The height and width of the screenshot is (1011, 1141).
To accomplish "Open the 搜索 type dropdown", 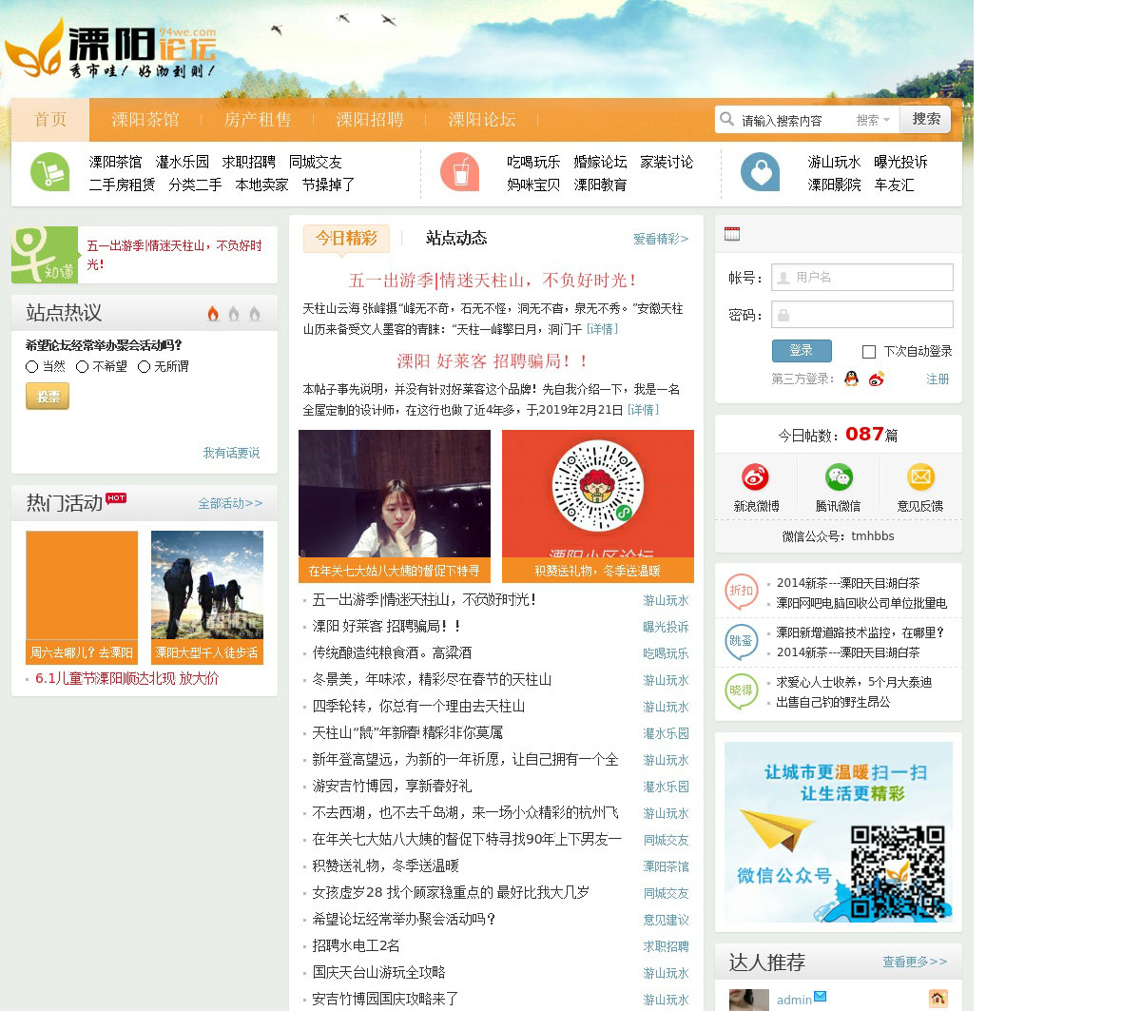I will pyautogui.click(x=873, y=120).
